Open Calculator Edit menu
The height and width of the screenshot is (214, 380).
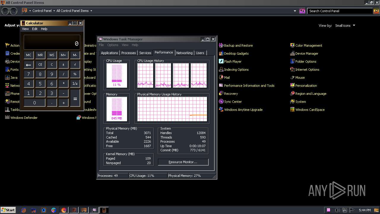[x=35, y=29]
